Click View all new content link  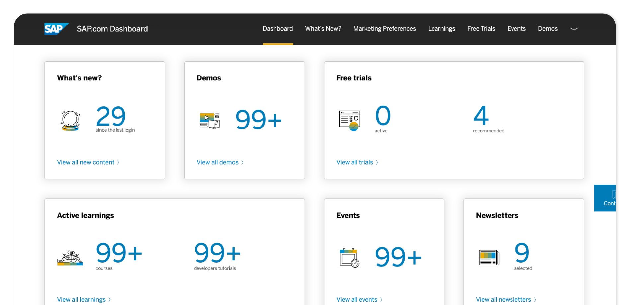[88, 162]
